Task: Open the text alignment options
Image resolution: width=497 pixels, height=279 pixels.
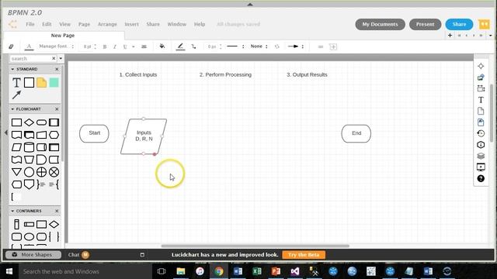Action: tap(144, 46)
